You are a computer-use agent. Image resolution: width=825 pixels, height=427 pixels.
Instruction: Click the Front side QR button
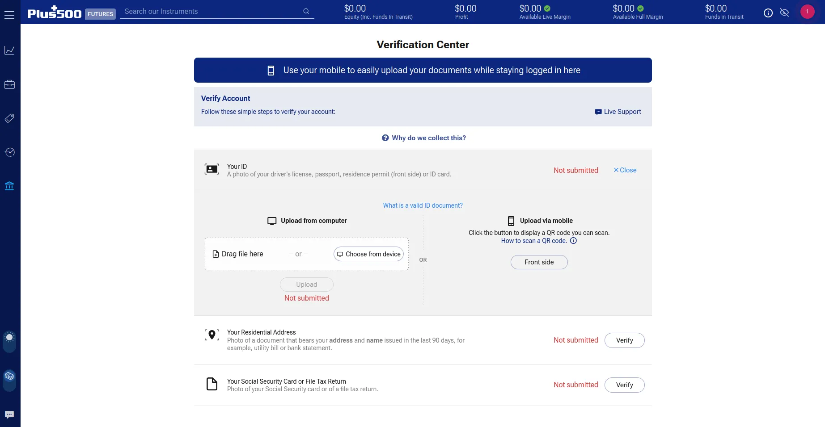click(x=539, y=262)
